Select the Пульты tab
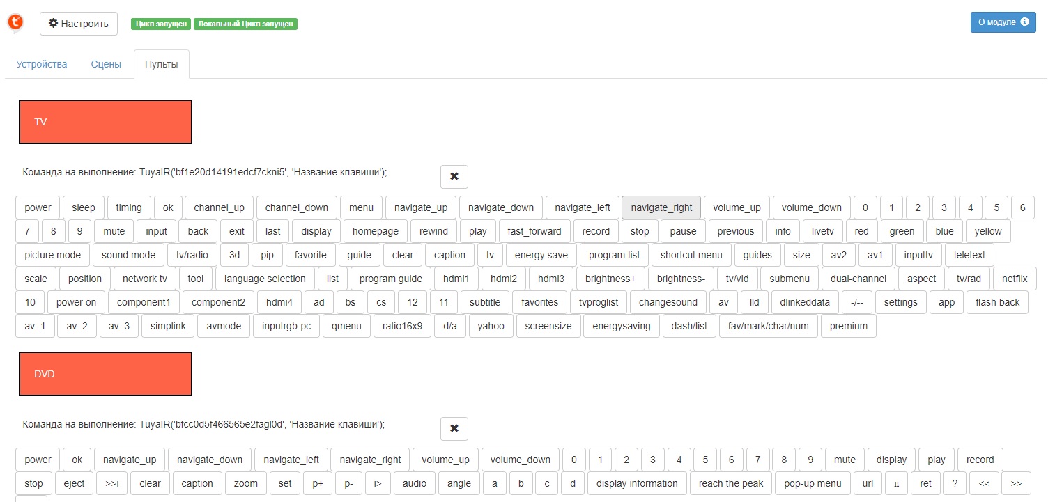1055x502 pixels. pos(161,64)
